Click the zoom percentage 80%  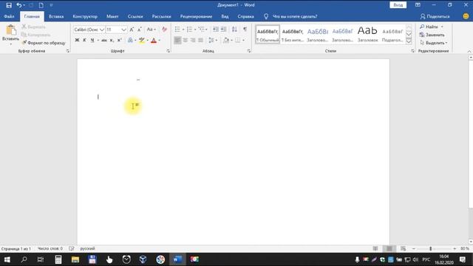click(x=465, y=248)
